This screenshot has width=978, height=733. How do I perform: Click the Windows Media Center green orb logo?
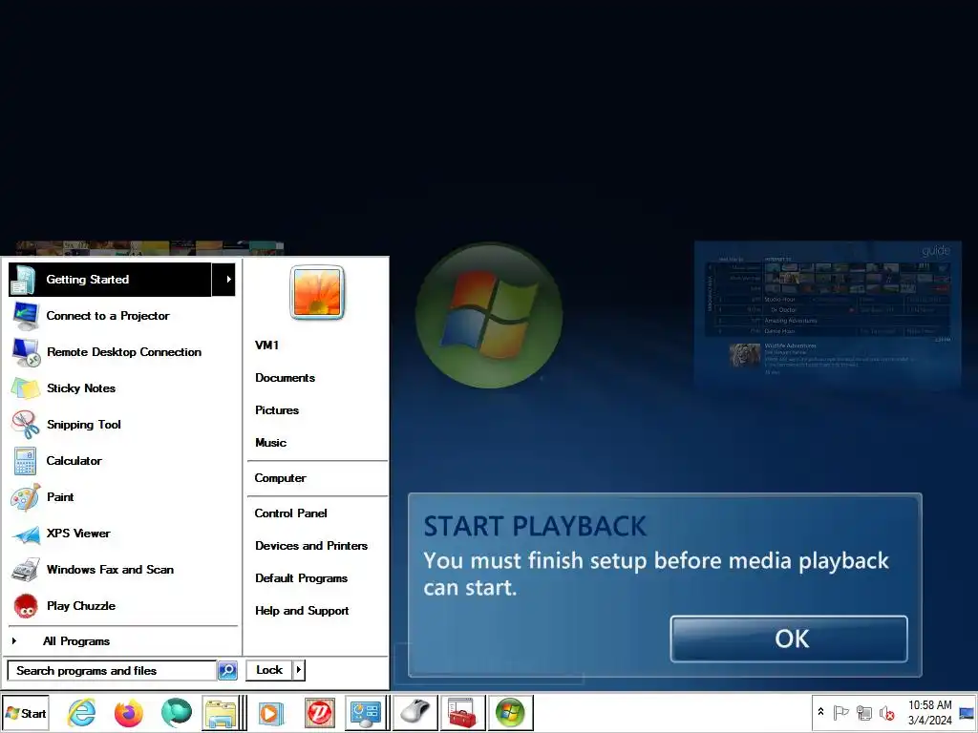pos(489,315)
